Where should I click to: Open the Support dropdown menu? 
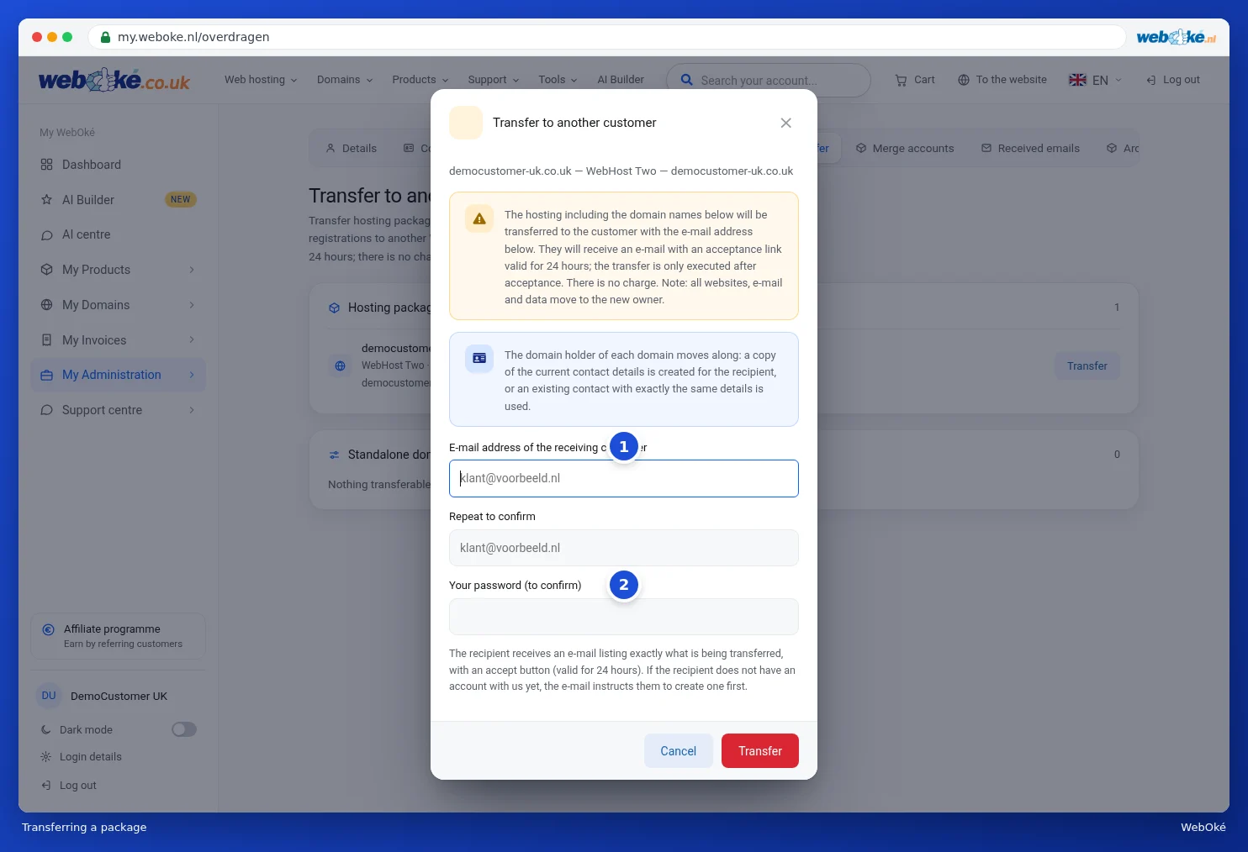coord(494,80)
